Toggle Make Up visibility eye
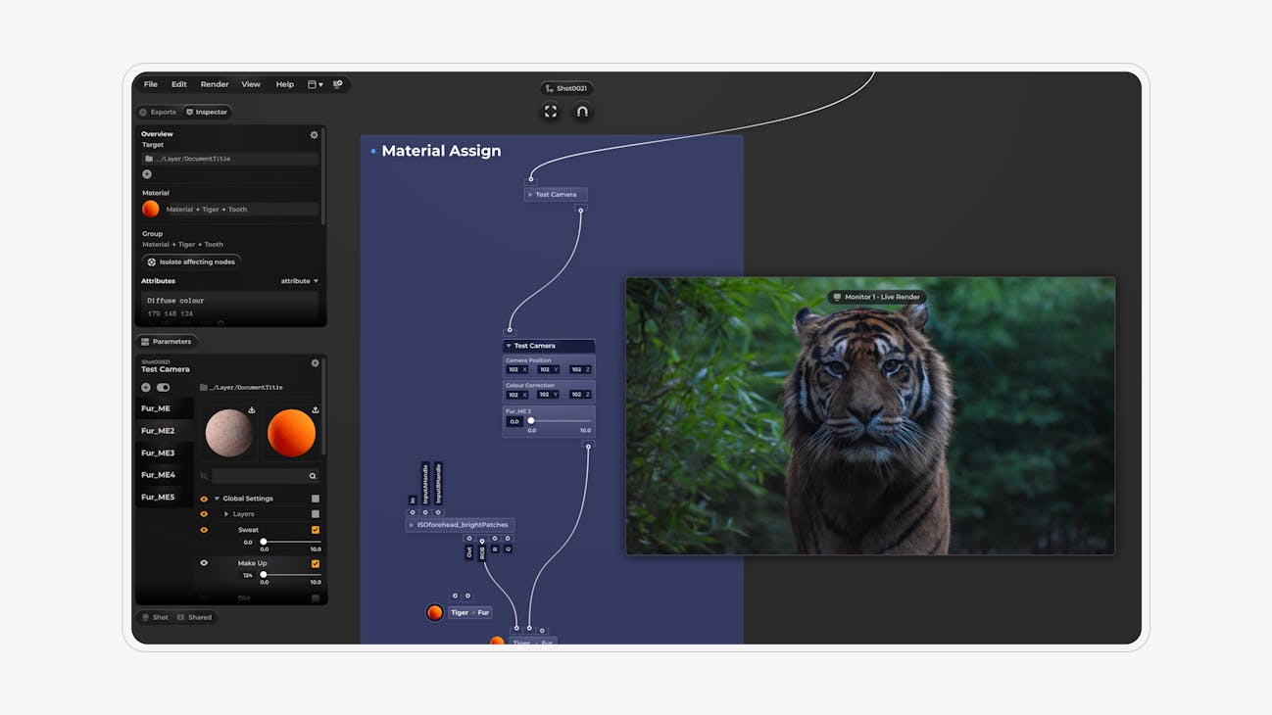Image resolution: width=1272 pixels, height=715 pixels. point(204,563)
